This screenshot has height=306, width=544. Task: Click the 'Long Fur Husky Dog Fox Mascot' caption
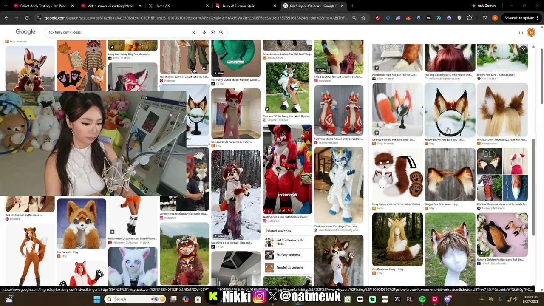[x=129, y=54]
